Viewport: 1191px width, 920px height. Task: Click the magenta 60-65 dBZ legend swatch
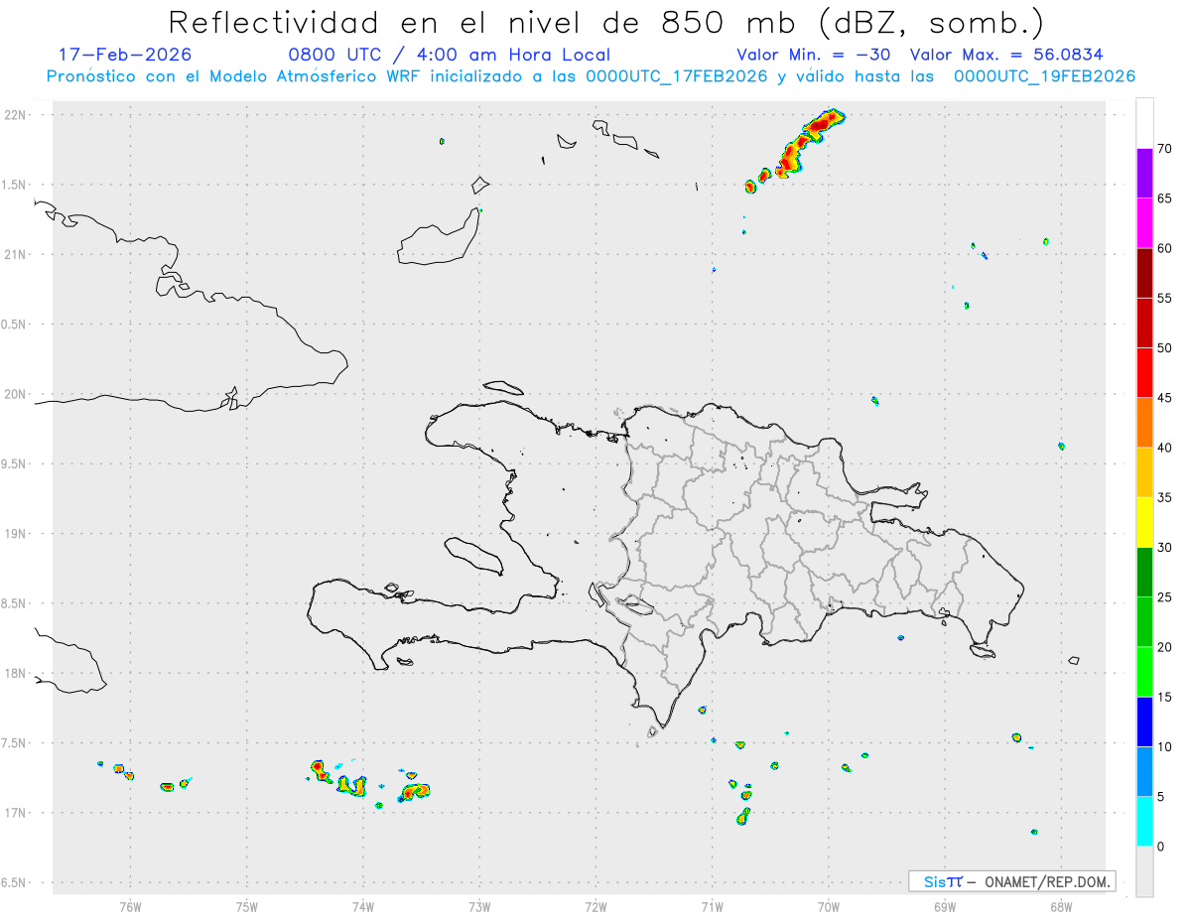coord(1144,222)
